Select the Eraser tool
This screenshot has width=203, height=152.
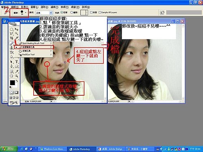point(12,52)
